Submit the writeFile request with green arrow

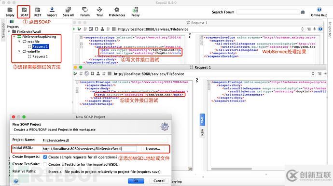[74, 29]
